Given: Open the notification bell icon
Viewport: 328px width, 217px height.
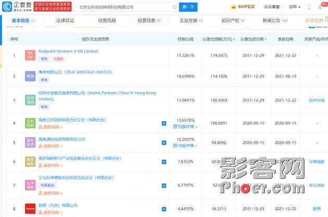Looking at the screenshot, I should 320,7.
